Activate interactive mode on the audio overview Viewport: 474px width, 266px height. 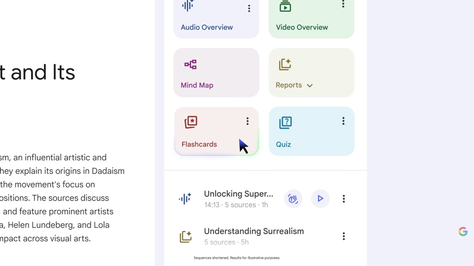[293, 199]
